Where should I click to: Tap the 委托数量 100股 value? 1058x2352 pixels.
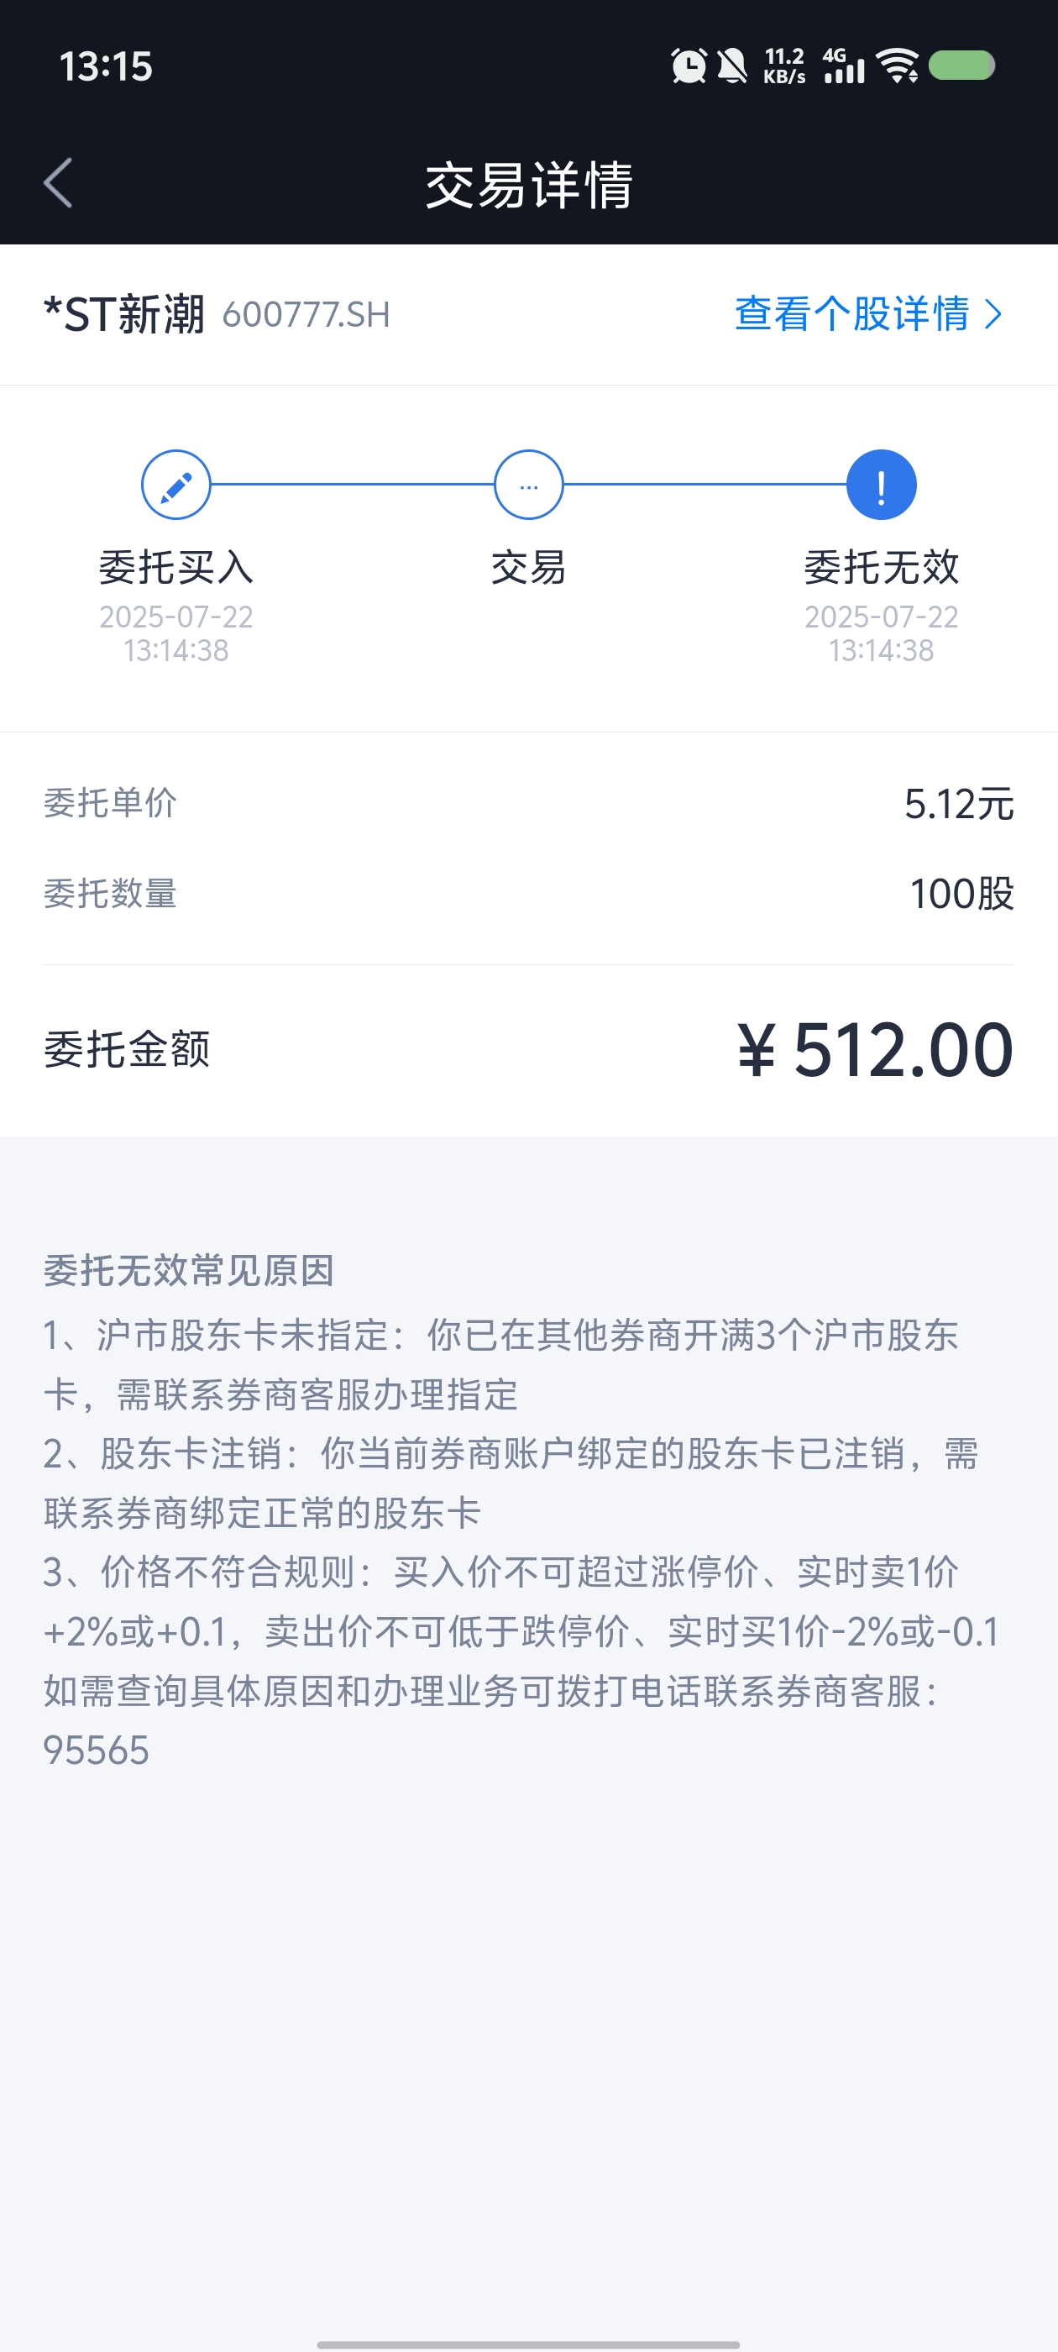(x=962, y=894)
